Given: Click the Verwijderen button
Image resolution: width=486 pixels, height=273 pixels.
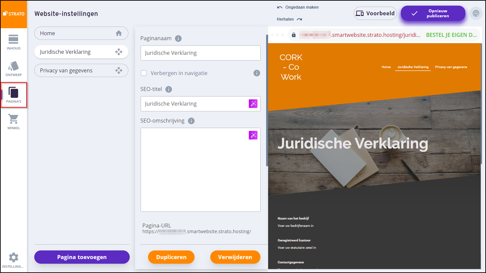Looking at the screenshot, I should (x=235, y=257).
